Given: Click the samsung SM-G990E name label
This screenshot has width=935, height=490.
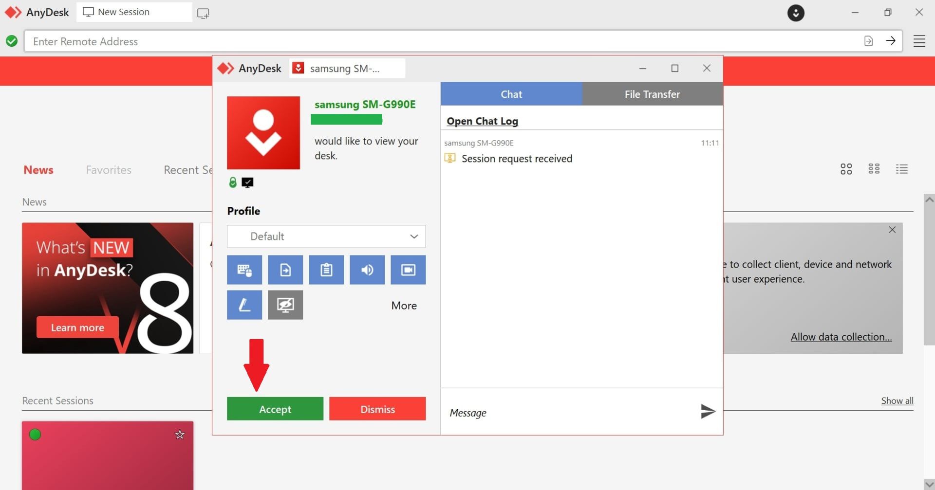Looking at the screenshot, I should 365,105.
